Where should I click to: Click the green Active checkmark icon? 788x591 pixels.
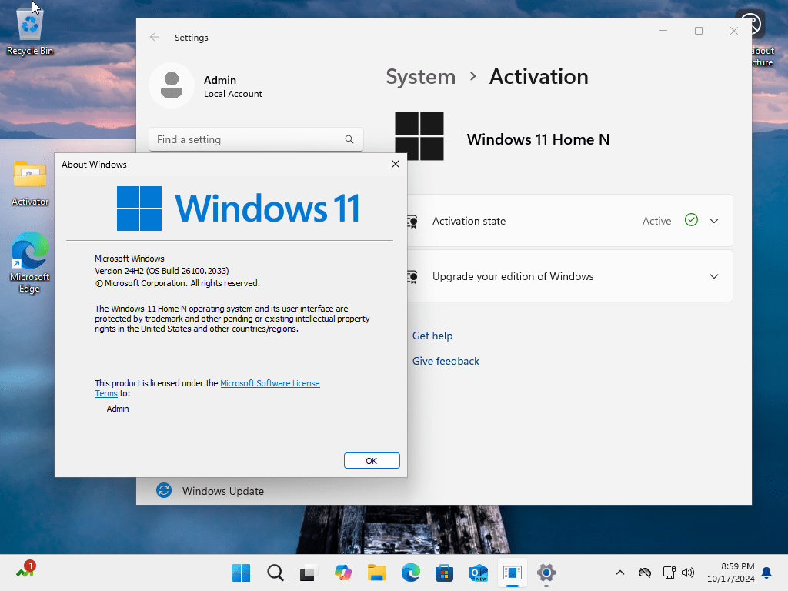point(691,220)
